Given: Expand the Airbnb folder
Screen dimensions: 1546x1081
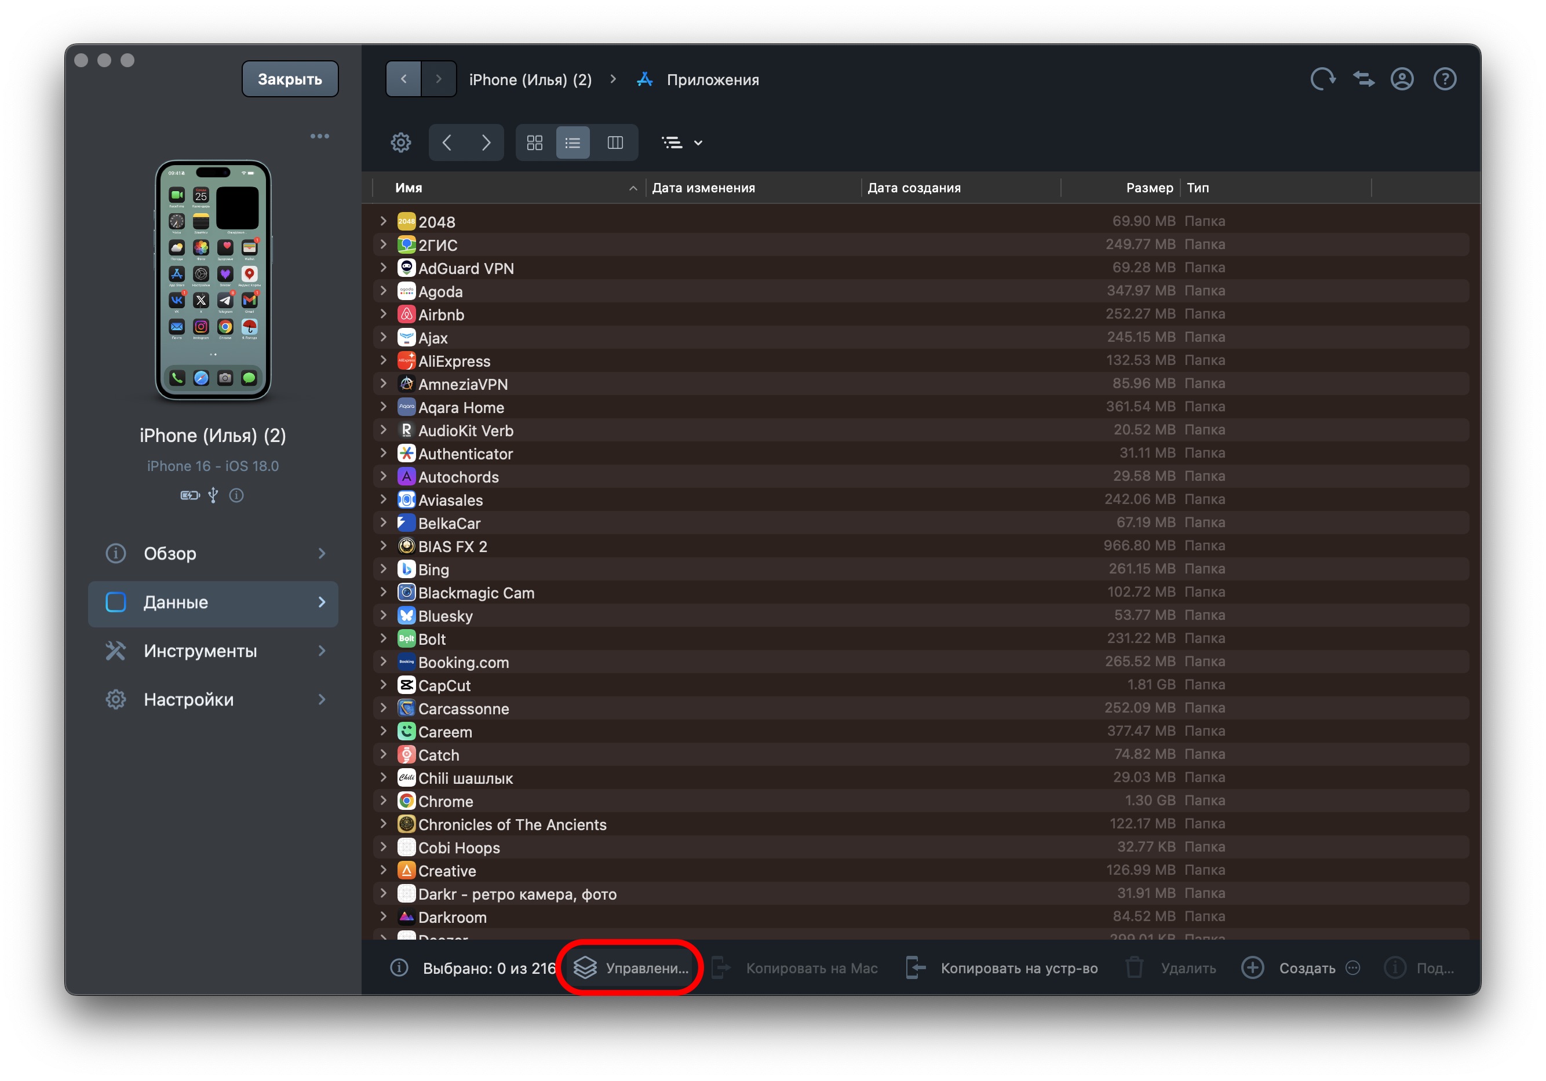Looking at the screenshot, I should tap(383, 315).
